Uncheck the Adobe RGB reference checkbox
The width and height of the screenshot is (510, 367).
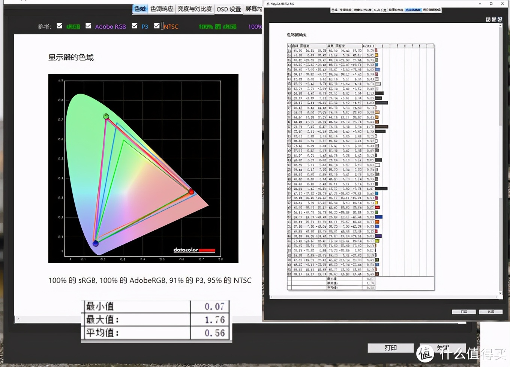pos(88,26)
